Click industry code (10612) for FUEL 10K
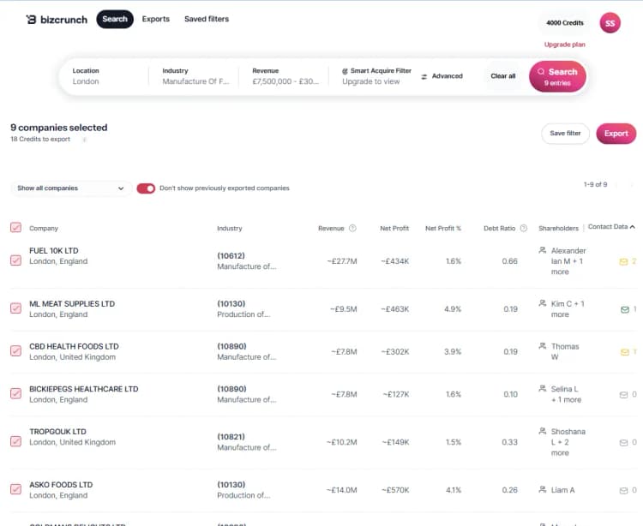643x526 pixels. click(231, 256)
